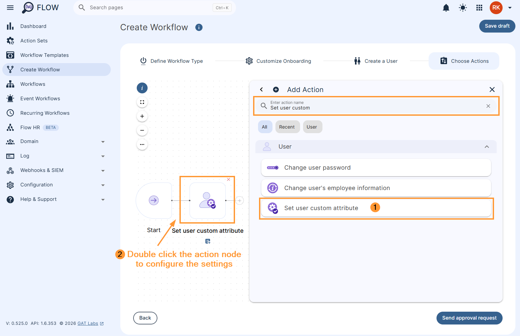Viewport: 520px width, 336px height.
Task: Remove the action node with red X
Action: point(228,180)
